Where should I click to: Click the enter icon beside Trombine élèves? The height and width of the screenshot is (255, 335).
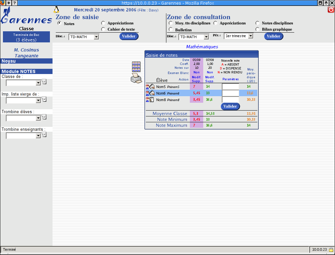tap(44, 117)
